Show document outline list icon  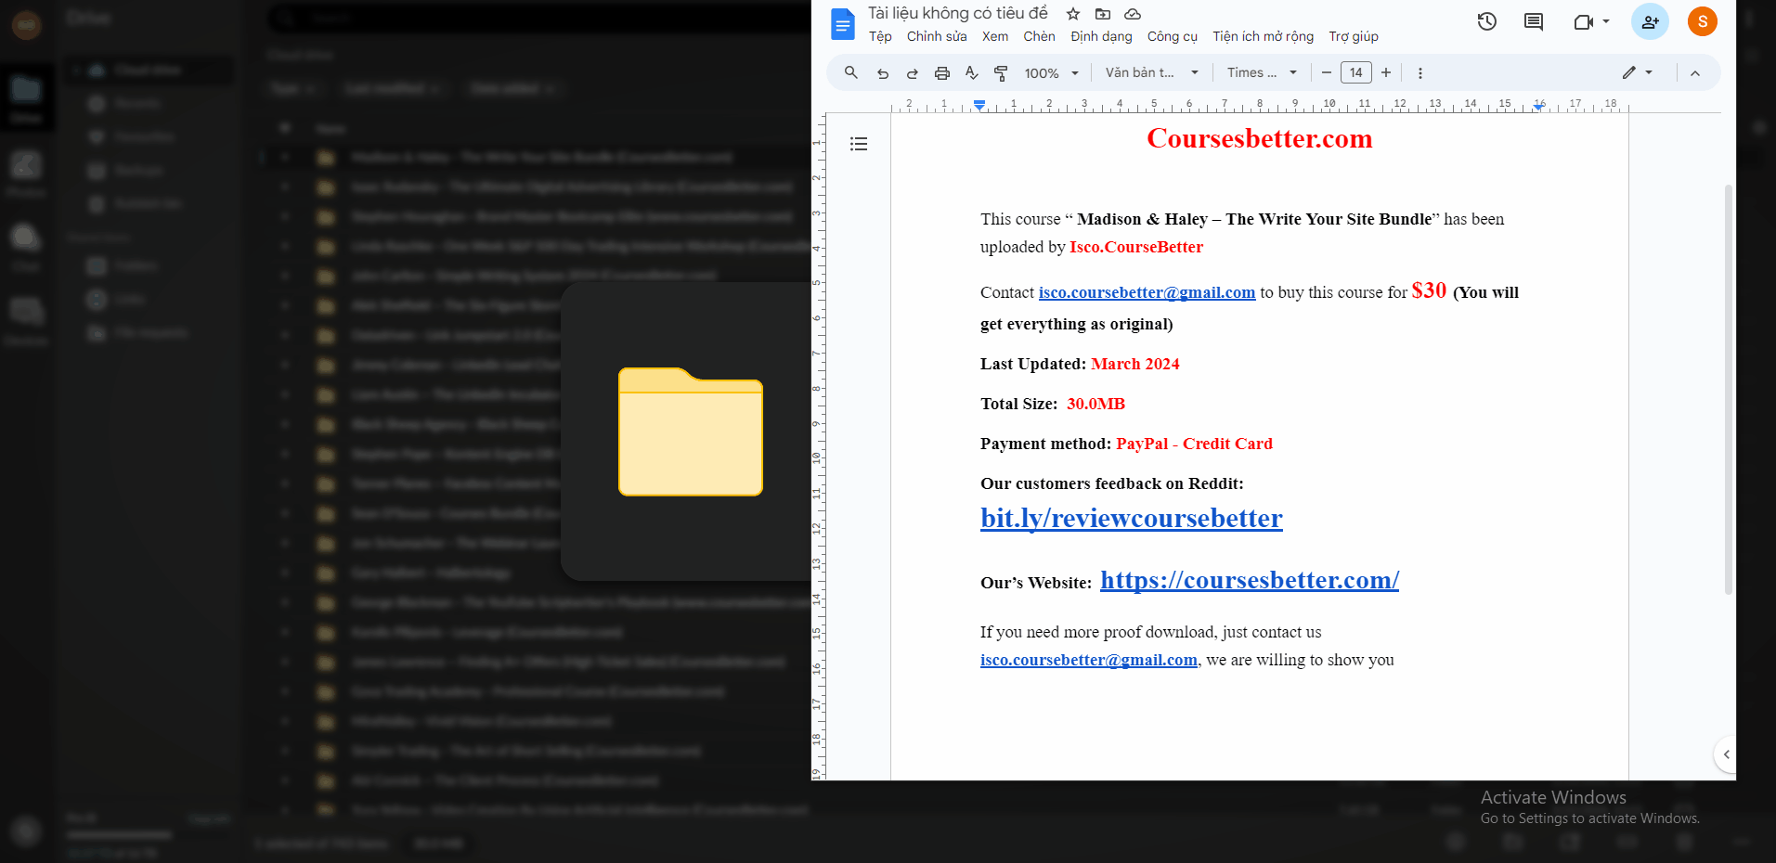coord(859,144)
